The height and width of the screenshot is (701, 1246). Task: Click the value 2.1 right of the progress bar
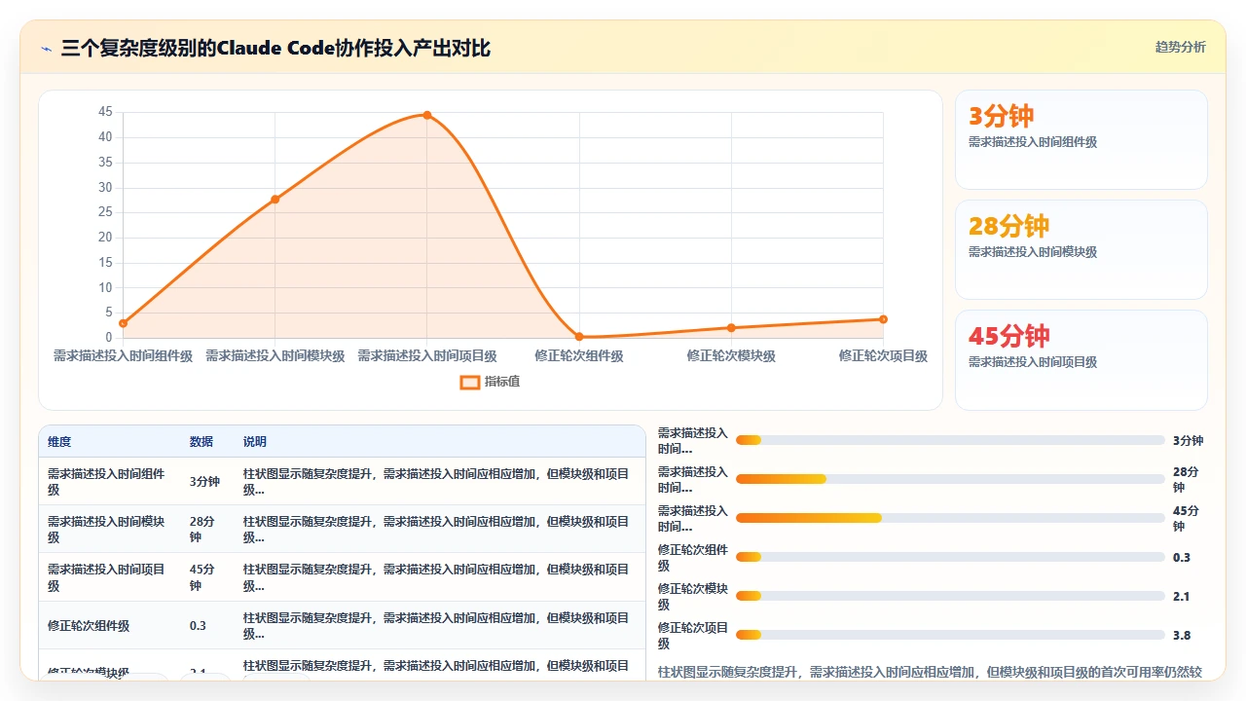pyautogui.click(x=1182, y=596)
